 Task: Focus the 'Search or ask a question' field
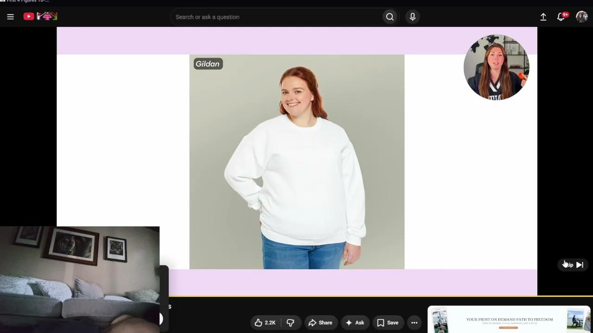276,17
